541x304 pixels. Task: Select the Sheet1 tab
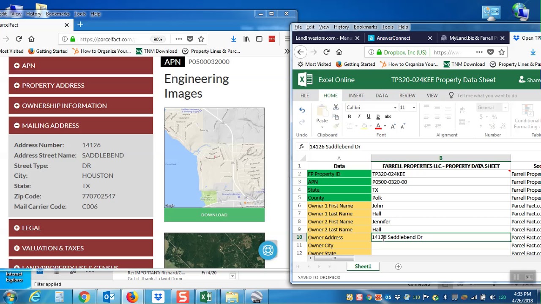coord(363,266)
